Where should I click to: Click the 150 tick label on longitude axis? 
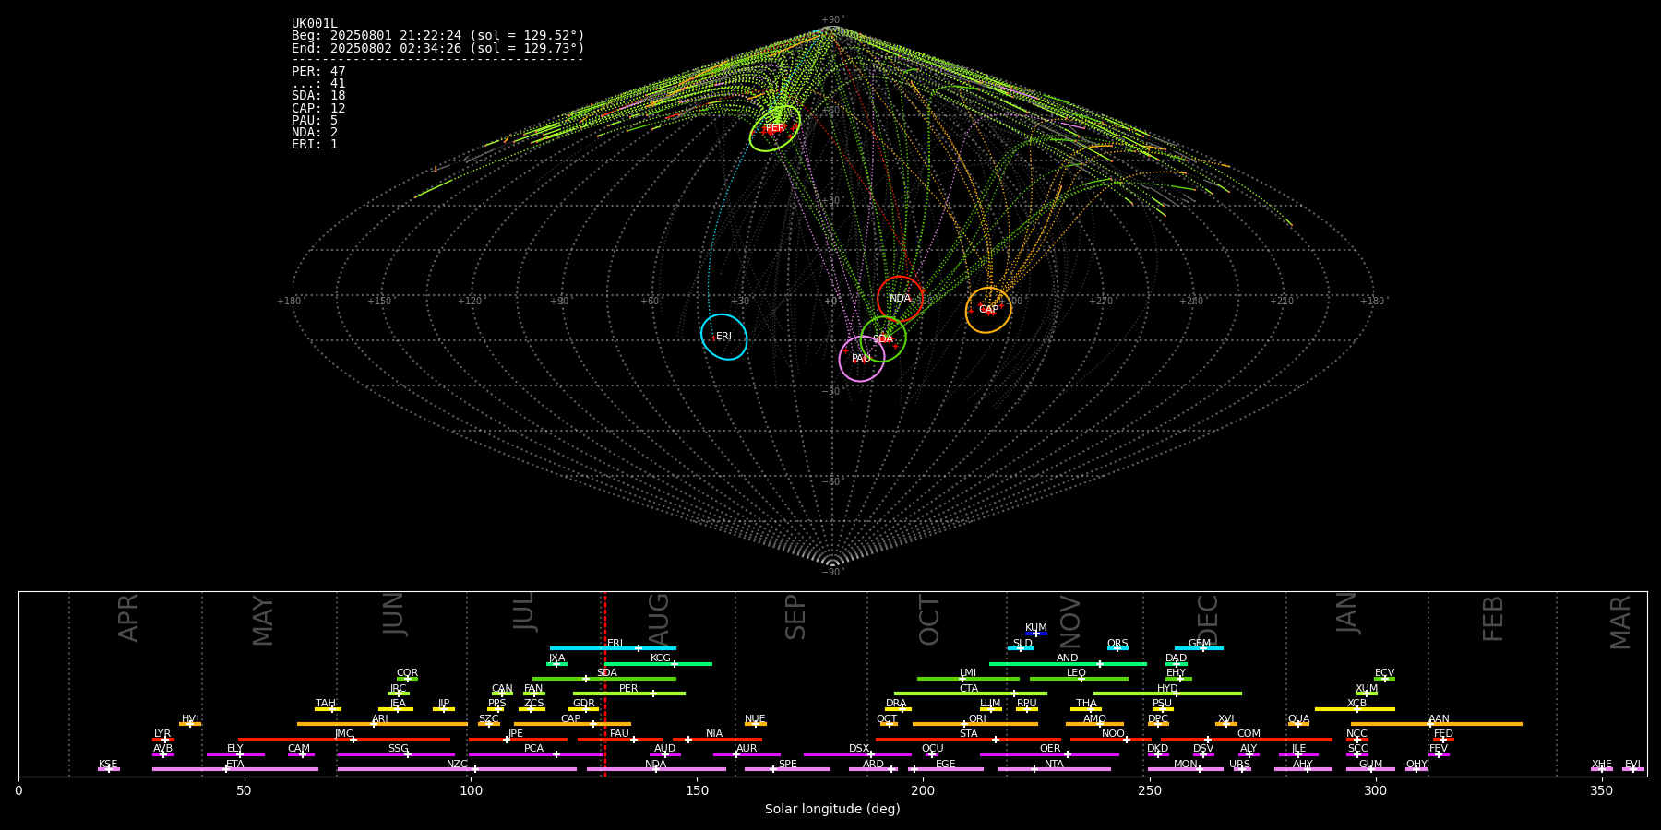point(697,791)
